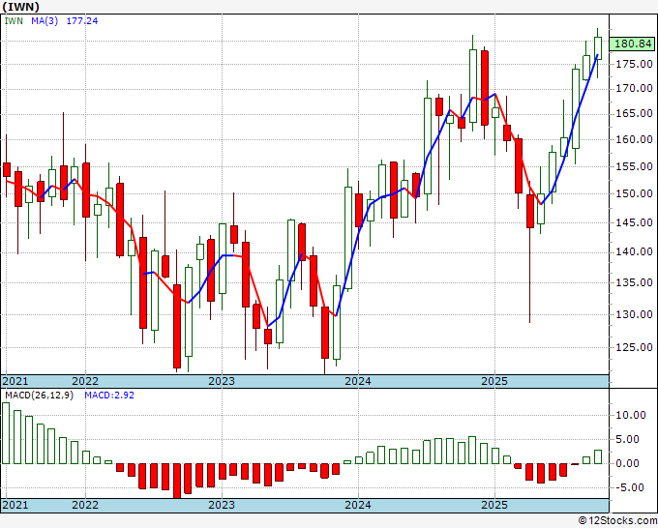Click the 165.00 price axis label
The image size is (658, 528).
634,114
